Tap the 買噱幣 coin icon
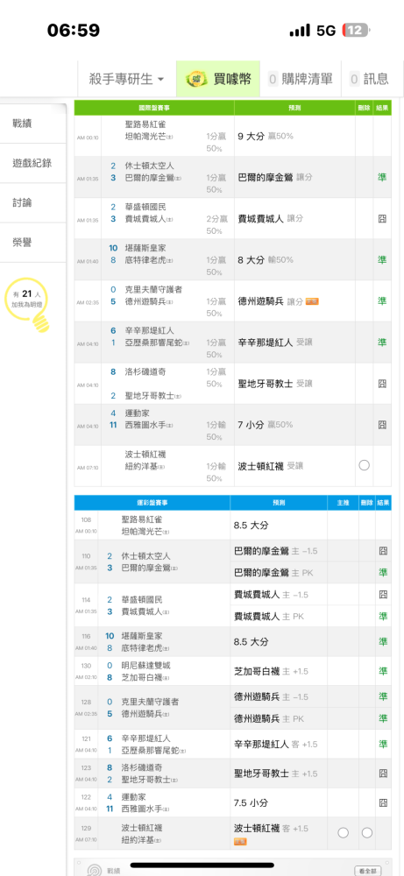The width and height of the screenshot is (404, 876). pyautogui.click(x=196, y=79)
